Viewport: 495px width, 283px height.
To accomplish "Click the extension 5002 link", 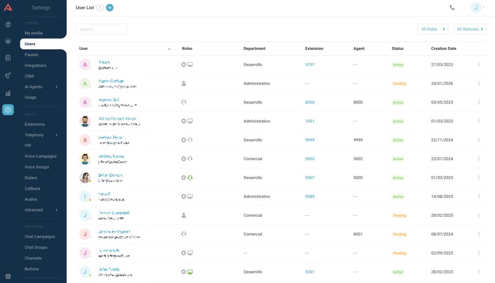I will point(309,159).
